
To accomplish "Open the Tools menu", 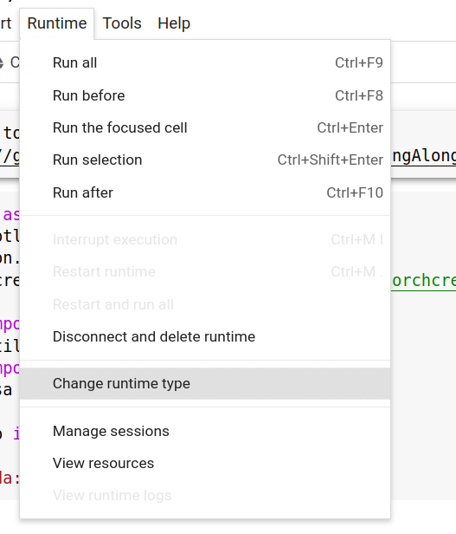I will coord(122,23).
